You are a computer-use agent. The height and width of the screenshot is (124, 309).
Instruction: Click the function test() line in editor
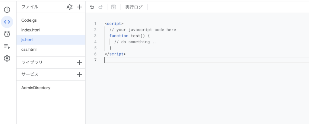pyautogui.click(x=130, y=36)
